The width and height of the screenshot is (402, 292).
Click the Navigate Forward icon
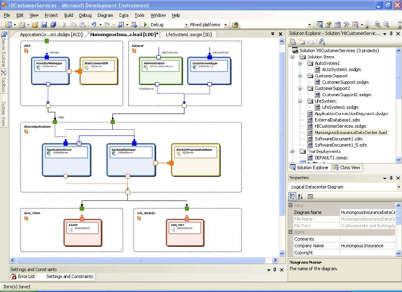coord(134,25)
